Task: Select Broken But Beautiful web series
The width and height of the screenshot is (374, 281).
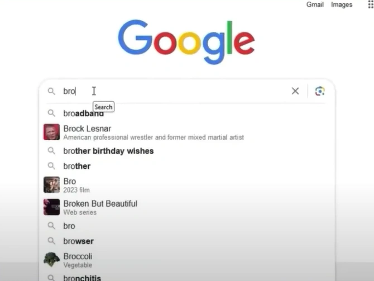Action: (187, 207)
